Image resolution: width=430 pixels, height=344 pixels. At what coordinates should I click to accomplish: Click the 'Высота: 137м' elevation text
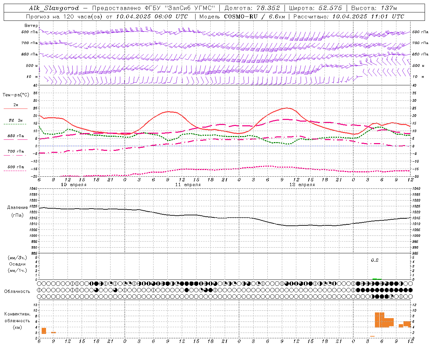(374, 8)
